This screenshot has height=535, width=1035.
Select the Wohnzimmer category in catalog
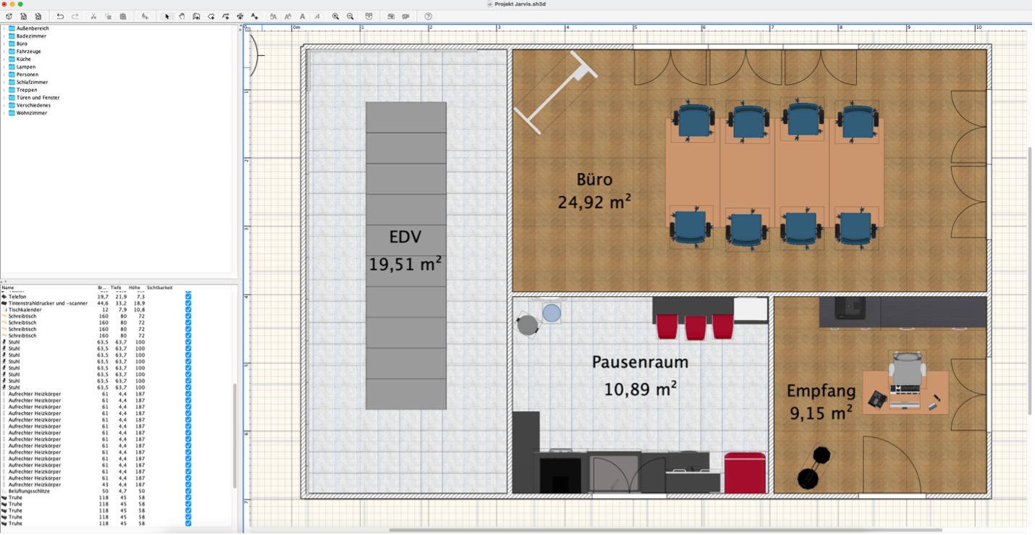point(32,113)
